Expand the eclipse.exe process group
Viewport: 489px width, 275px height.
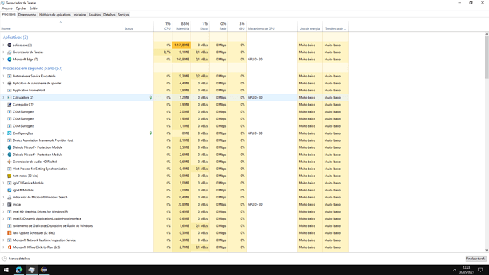4,45
